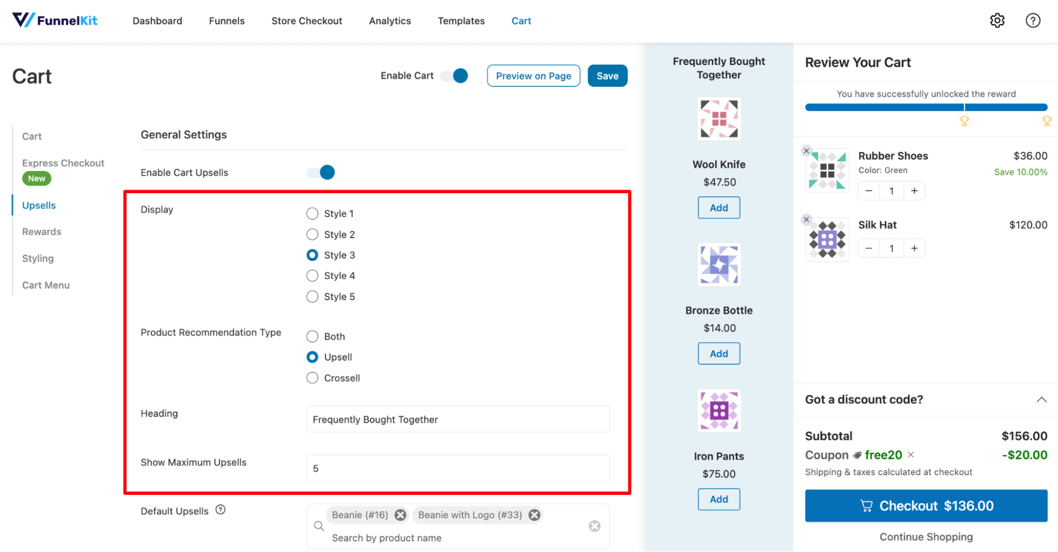1058x552 pixels.
Task: Remove the free20 coupon
Action: [x=911, y=455]
